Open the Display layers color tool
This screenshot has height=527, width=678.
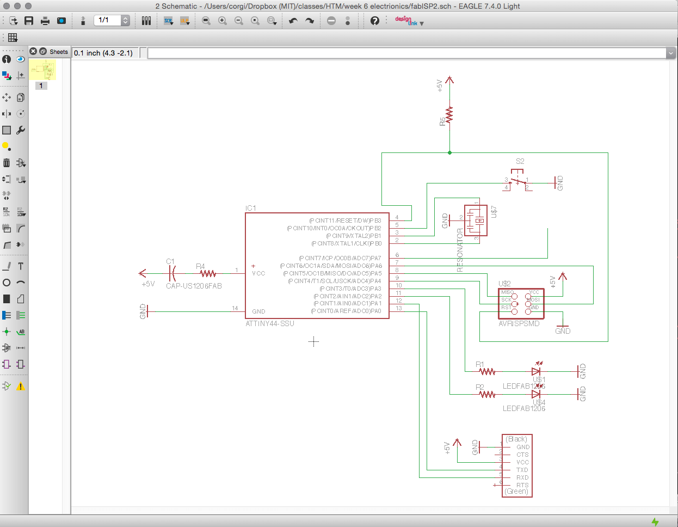(7, 75)
